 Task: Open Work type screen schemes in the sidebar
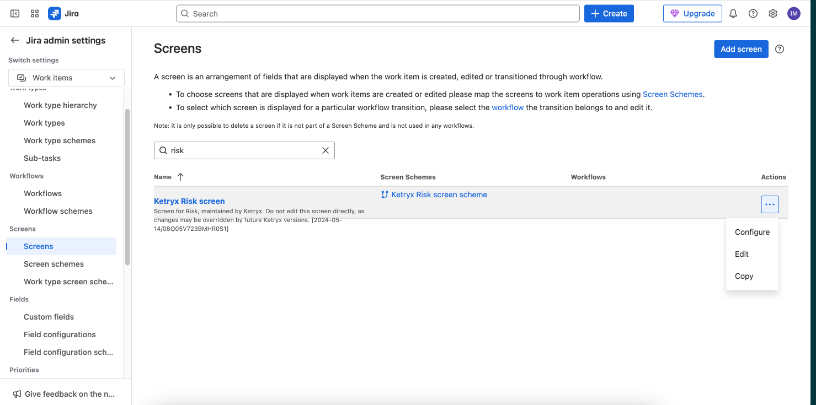[68, 282]
